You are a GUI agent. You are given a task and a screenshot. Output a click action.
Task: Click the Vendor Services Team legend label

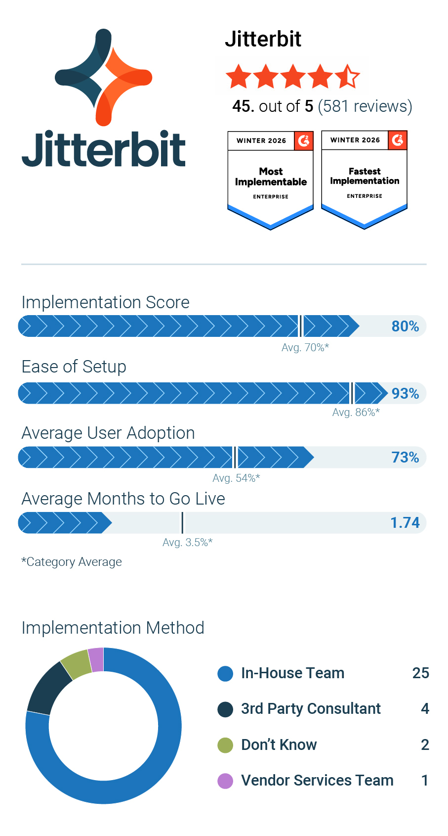tap(317, 781)
